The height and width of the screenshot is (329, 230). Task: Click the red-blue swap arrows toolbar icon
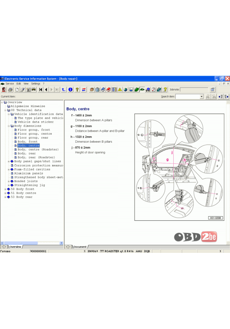point(84,90)
